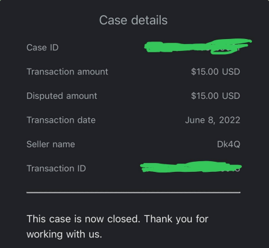Click the year 2022 in transaction date
269x248 pixels.
[x=229, y=120]
